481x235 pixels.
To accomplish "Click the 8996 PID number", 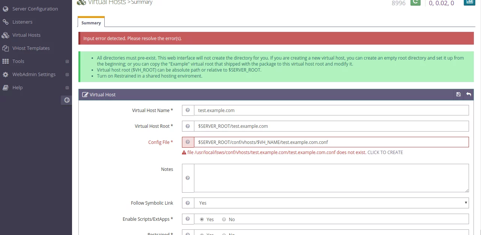I will click(x=398, y=3).
